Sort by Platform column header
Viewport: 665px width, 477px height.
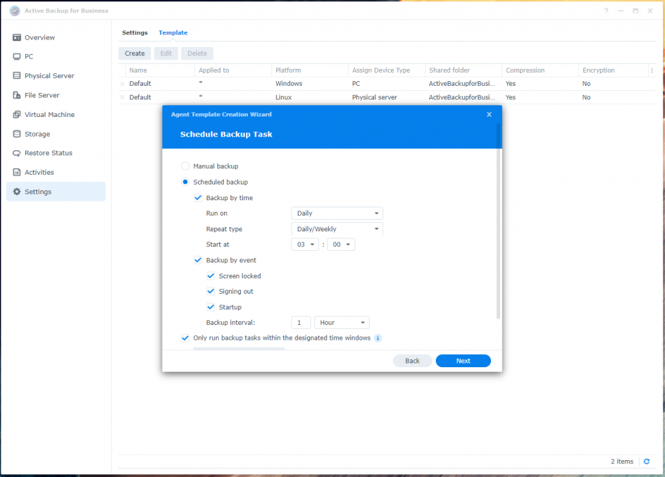[x=310, y=70]
